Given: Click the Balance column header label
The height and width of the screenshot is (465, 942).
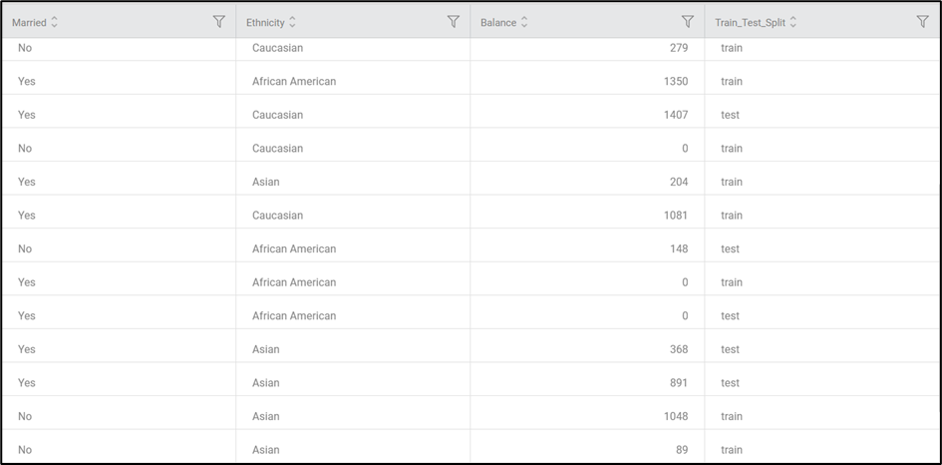Looking at the screenshot, I should point(498,22).
